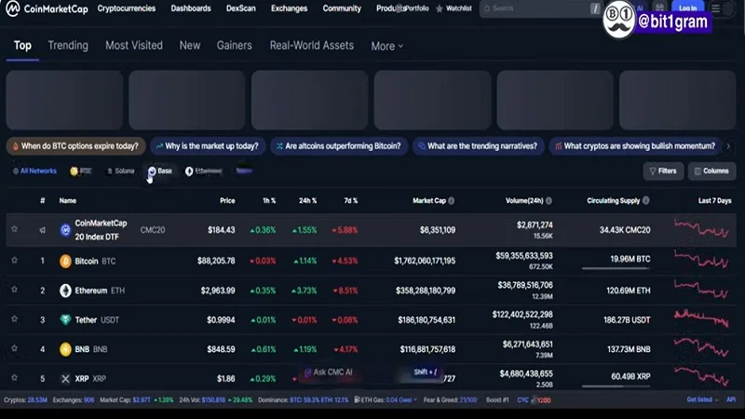The width and height of the screenshot is (745, 419).
Task: Click the BNB coin icon
Action: click(66, 349)
